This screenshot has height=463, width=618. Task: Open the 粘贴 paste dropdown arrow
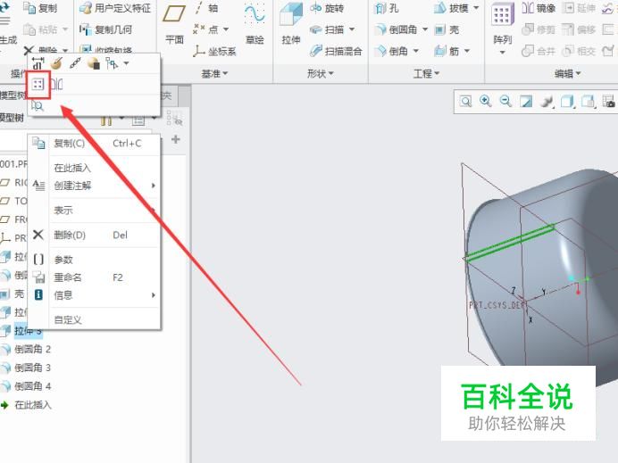65,29
